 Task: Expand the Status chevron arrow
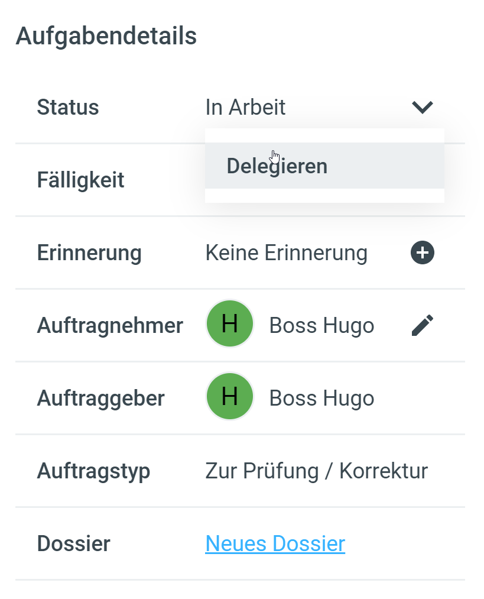[423, 108]
